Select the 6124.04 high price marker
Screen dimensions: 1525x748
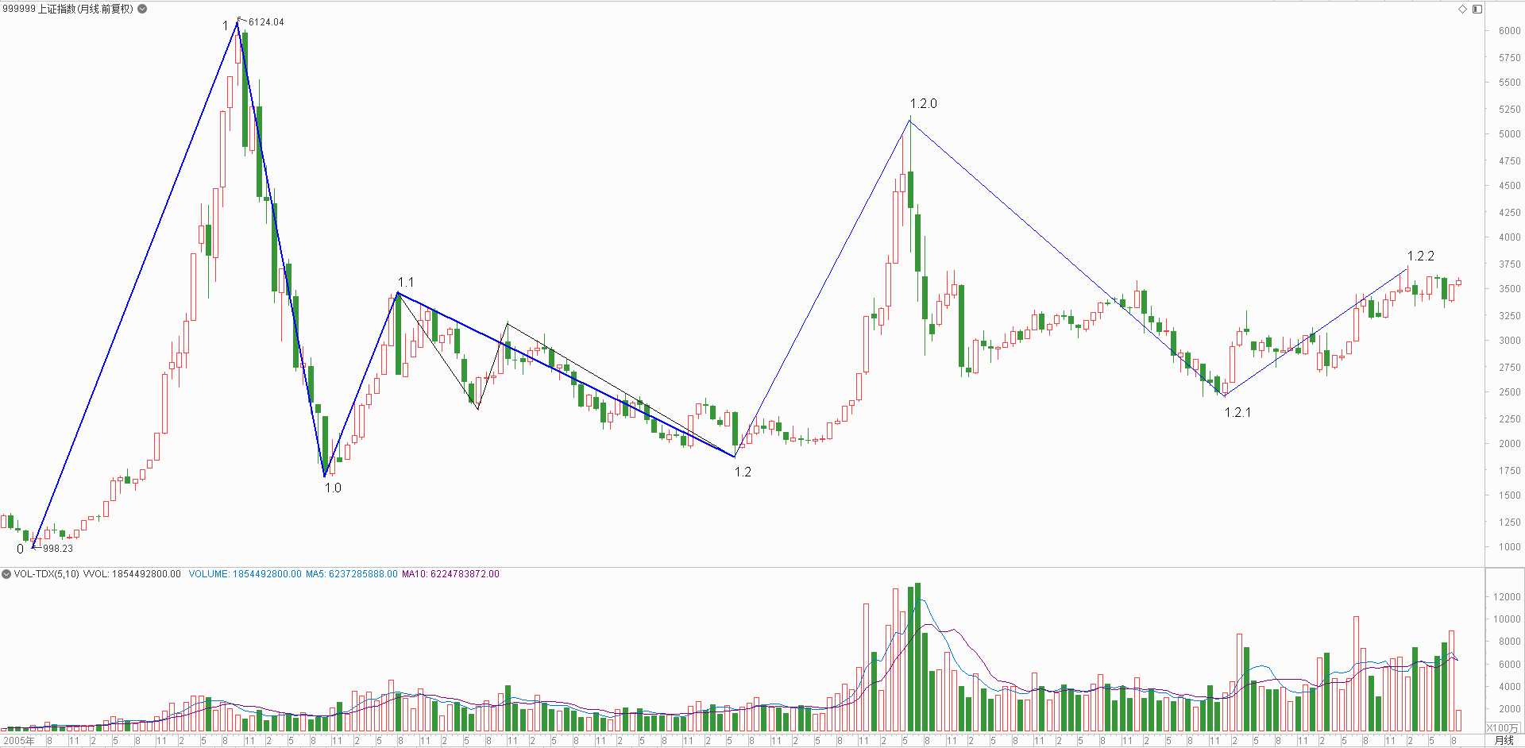[266, 22]
